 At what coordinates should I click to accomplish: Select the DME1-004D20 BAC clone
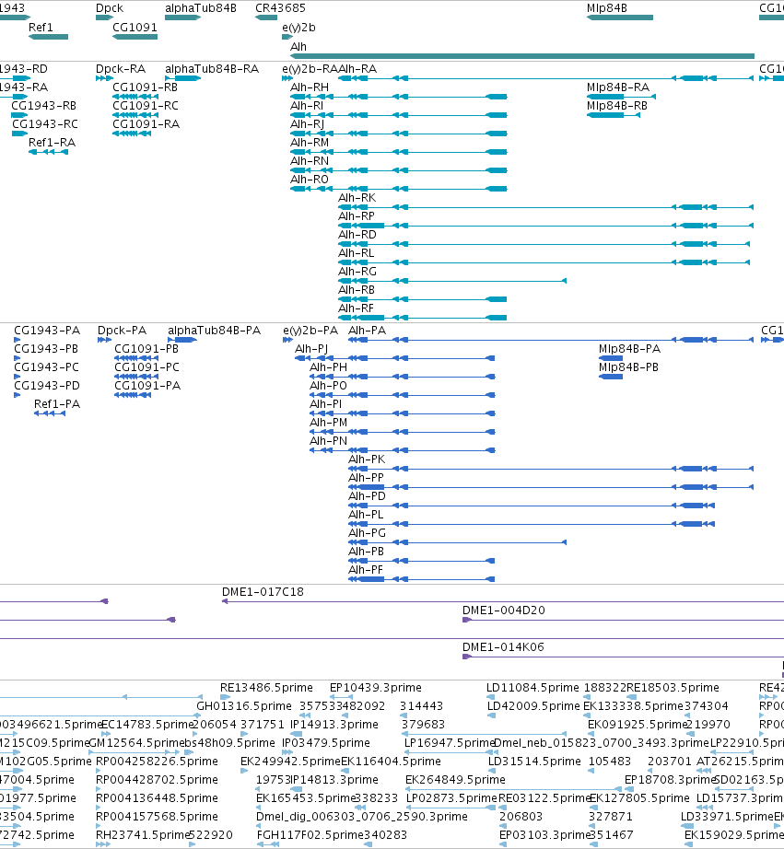(623, 620)
